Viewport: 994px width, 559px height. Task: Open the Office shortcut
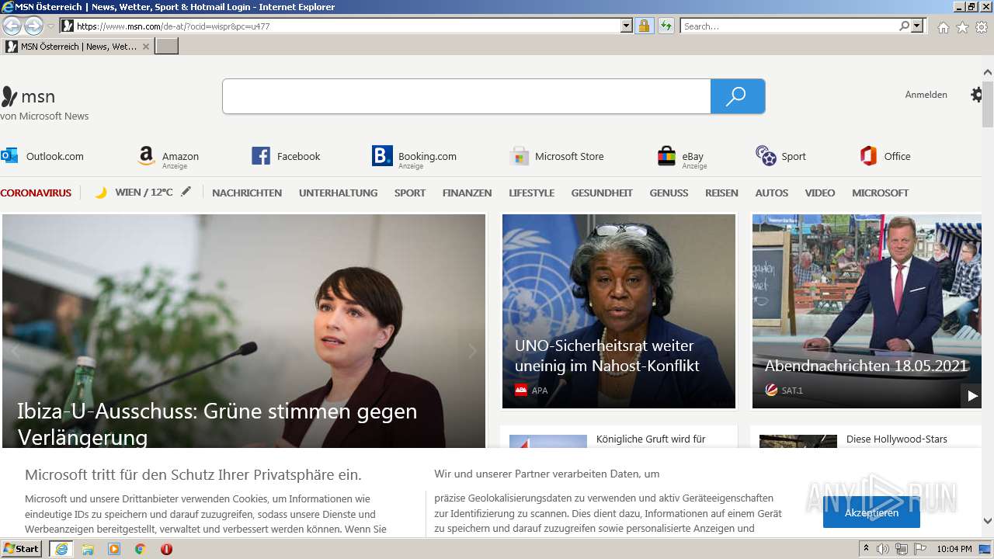(x=885, y=156)
